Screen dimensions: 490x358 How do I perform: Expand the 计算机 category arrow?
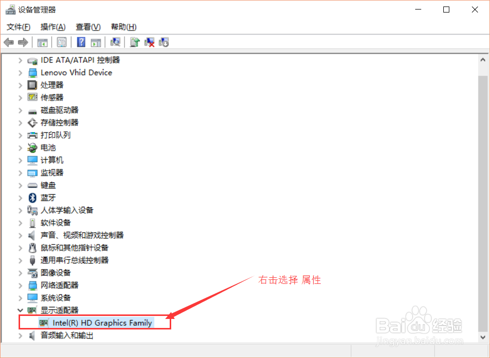click(20, 160)
